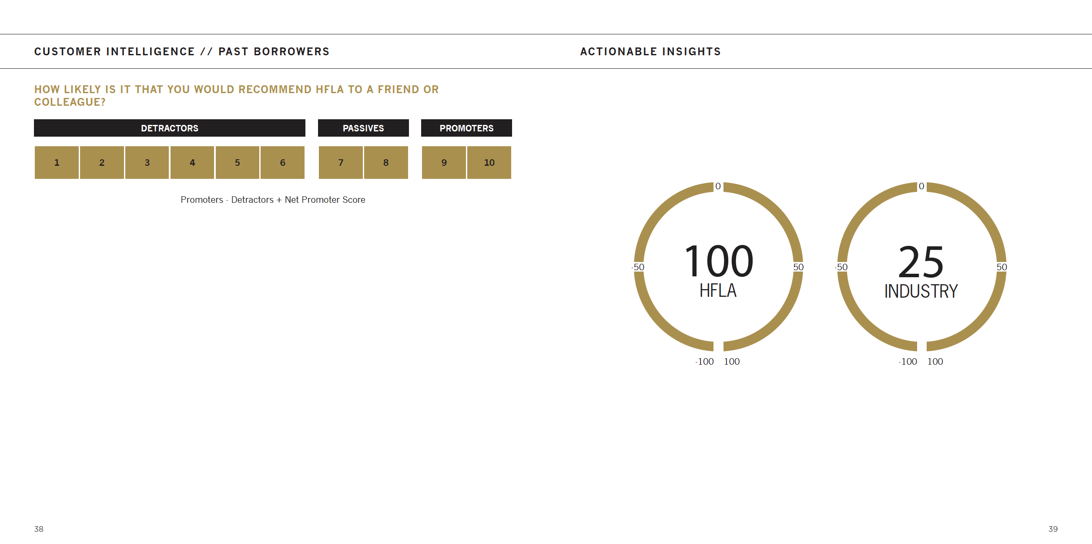Click the DETRACTORS header bar
The image size is (1092, 544).
170,128
